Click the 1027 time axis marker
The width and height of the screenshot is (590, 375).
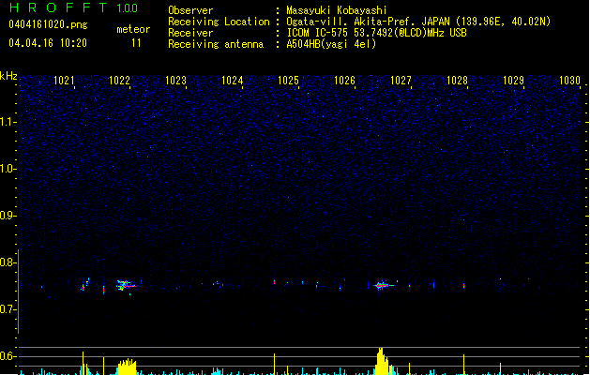coord(401,81)
